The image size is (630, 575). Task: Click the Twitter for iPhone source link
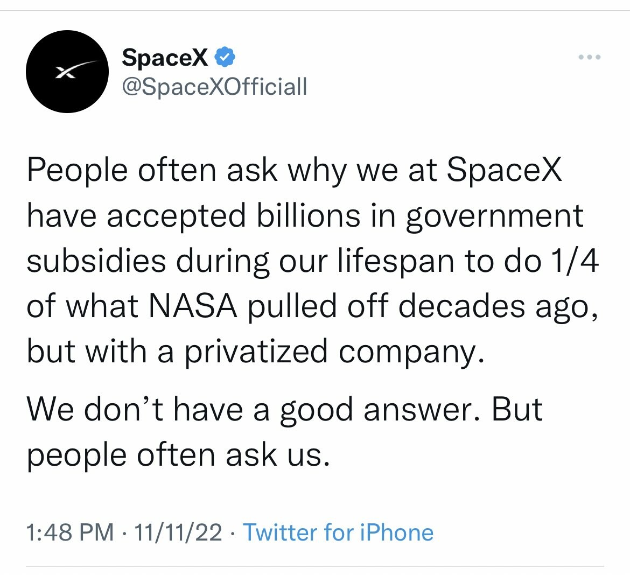click(338, 532)
